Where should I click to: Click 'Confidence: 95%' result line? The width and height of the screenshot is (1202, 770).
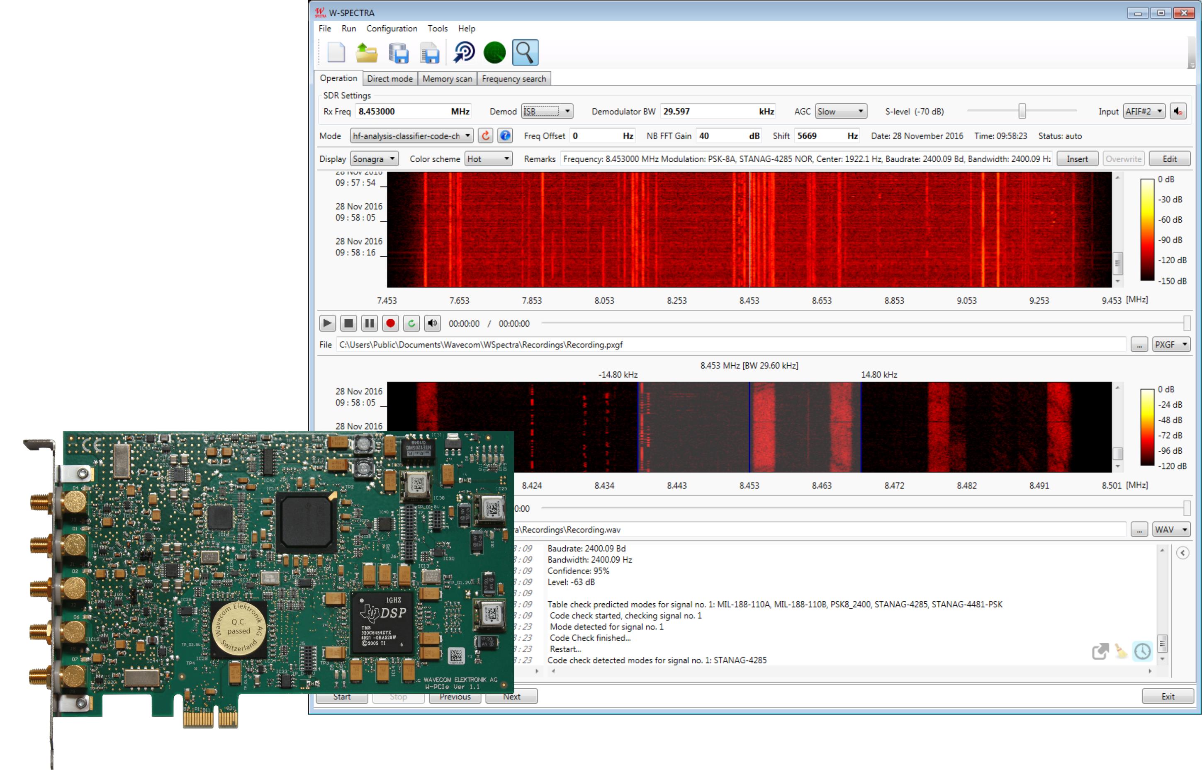pyautogui.click(x=578, y=571)
